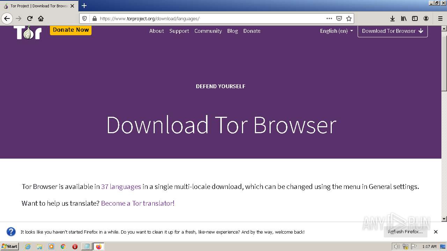Open the Firefox hamburger menu
The width and height of the screenshot is (447, 251).
tap(440, 18)
